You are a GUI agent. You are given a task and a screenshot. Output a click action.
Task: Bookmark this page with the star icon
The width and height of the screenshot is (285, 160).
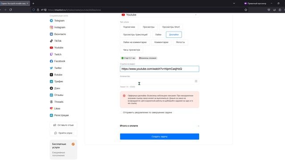(246, 10)
